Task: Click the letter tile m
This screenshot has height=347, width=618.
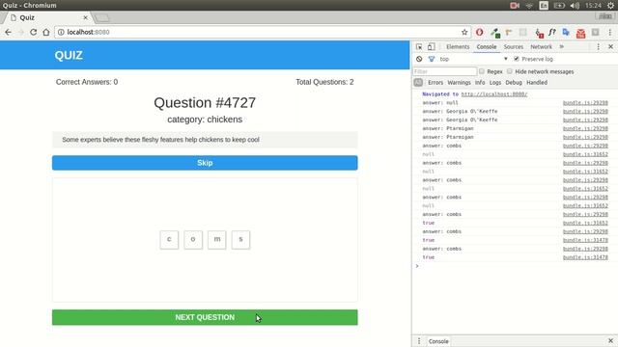Action: coord(217,240)
